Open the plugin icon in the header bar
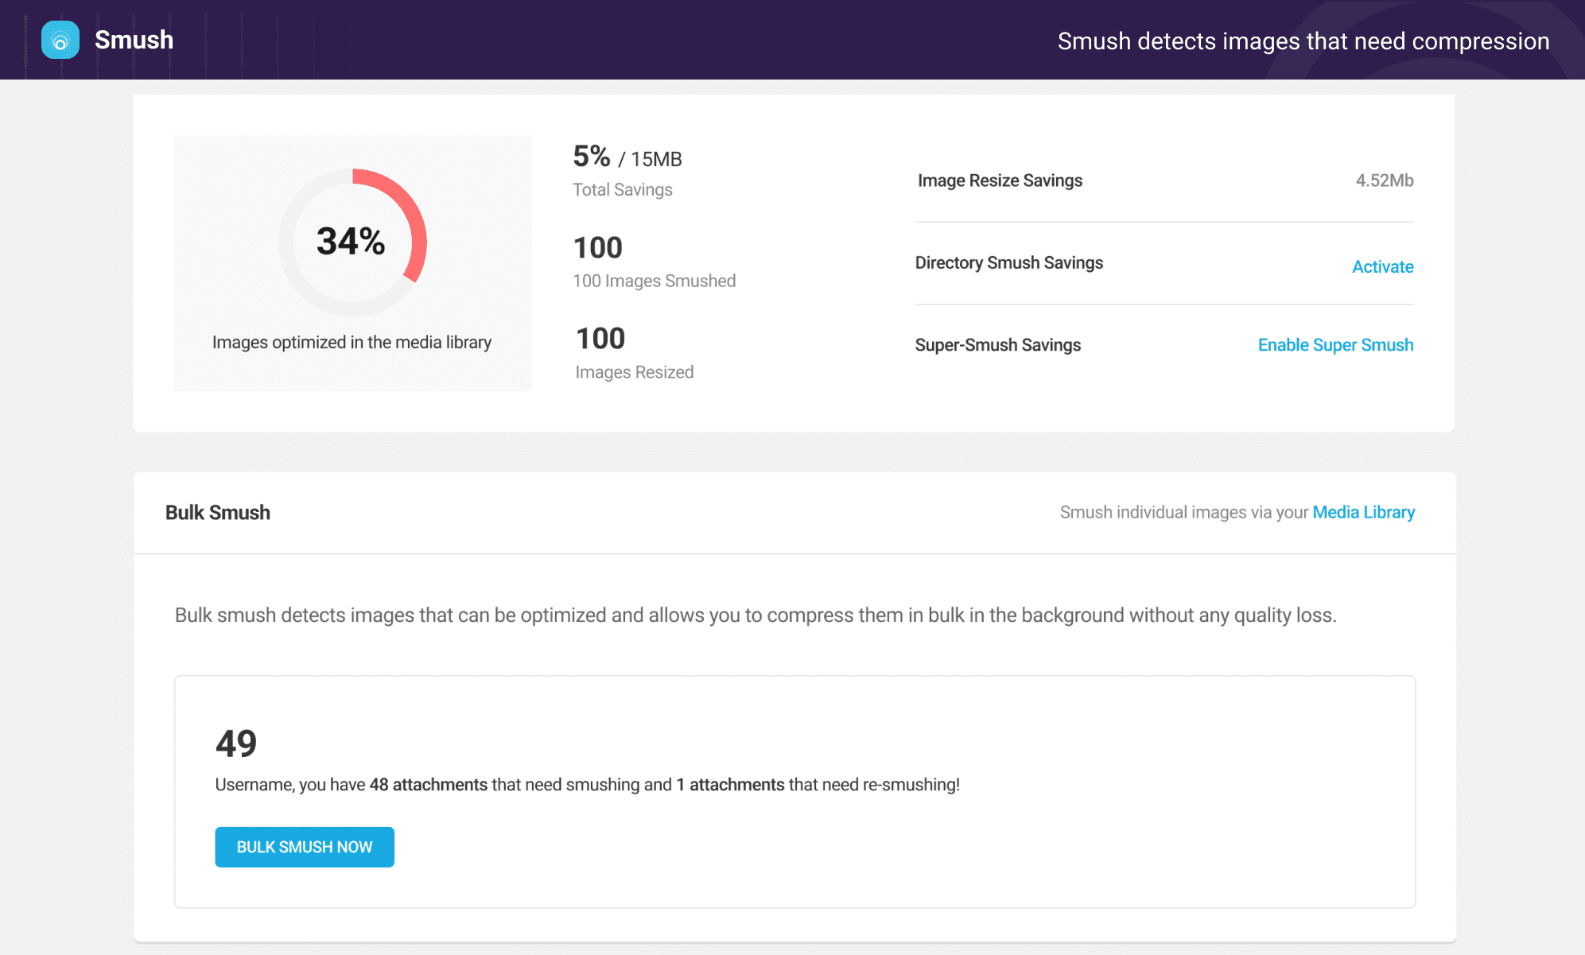Viewport: 1585px width, 955px height. pyautogui.click(x=60, y=40)
